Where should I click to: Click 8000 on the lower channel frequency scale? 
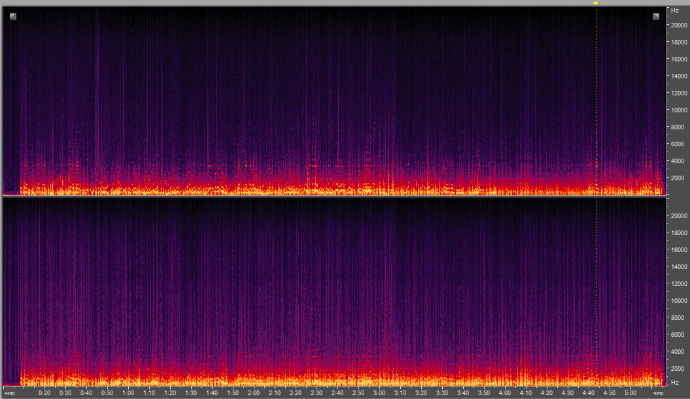pyautogui.click(x=677, y=318)
